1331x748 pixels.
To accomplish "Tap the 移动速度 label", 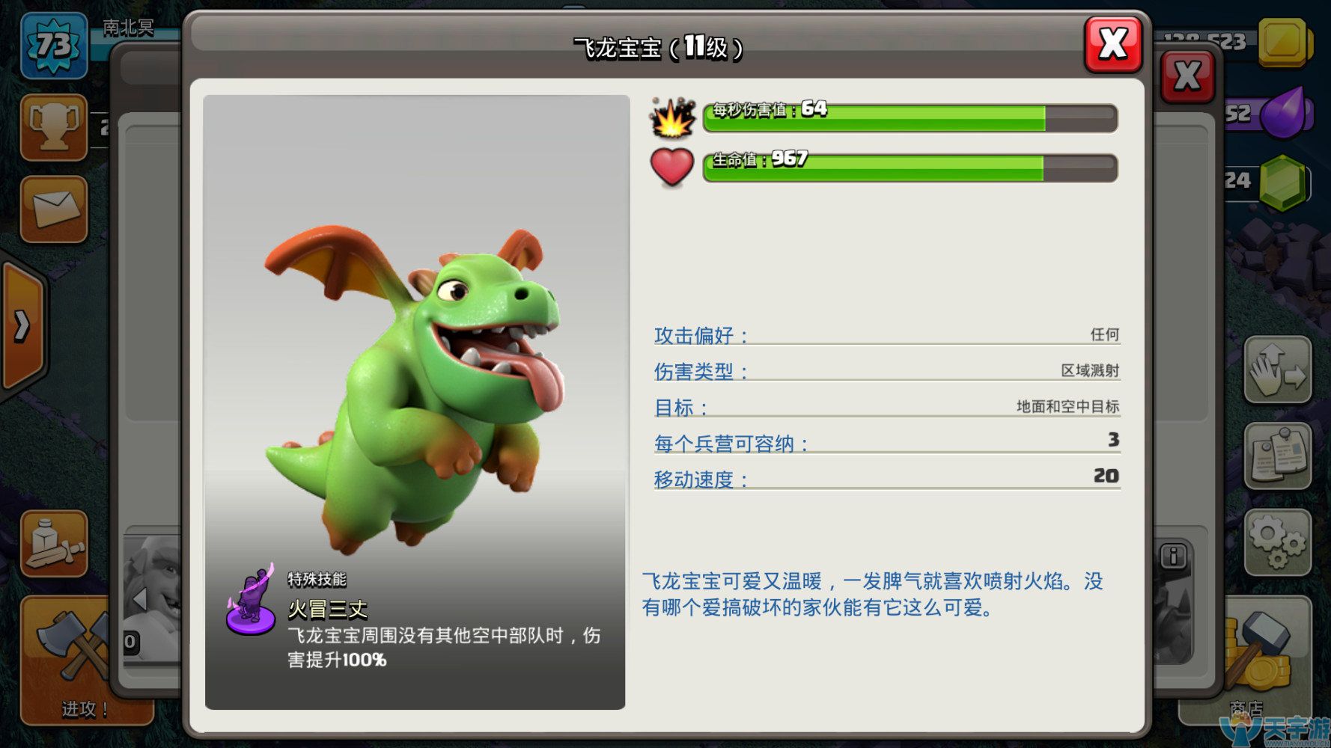I will [701, 479].
